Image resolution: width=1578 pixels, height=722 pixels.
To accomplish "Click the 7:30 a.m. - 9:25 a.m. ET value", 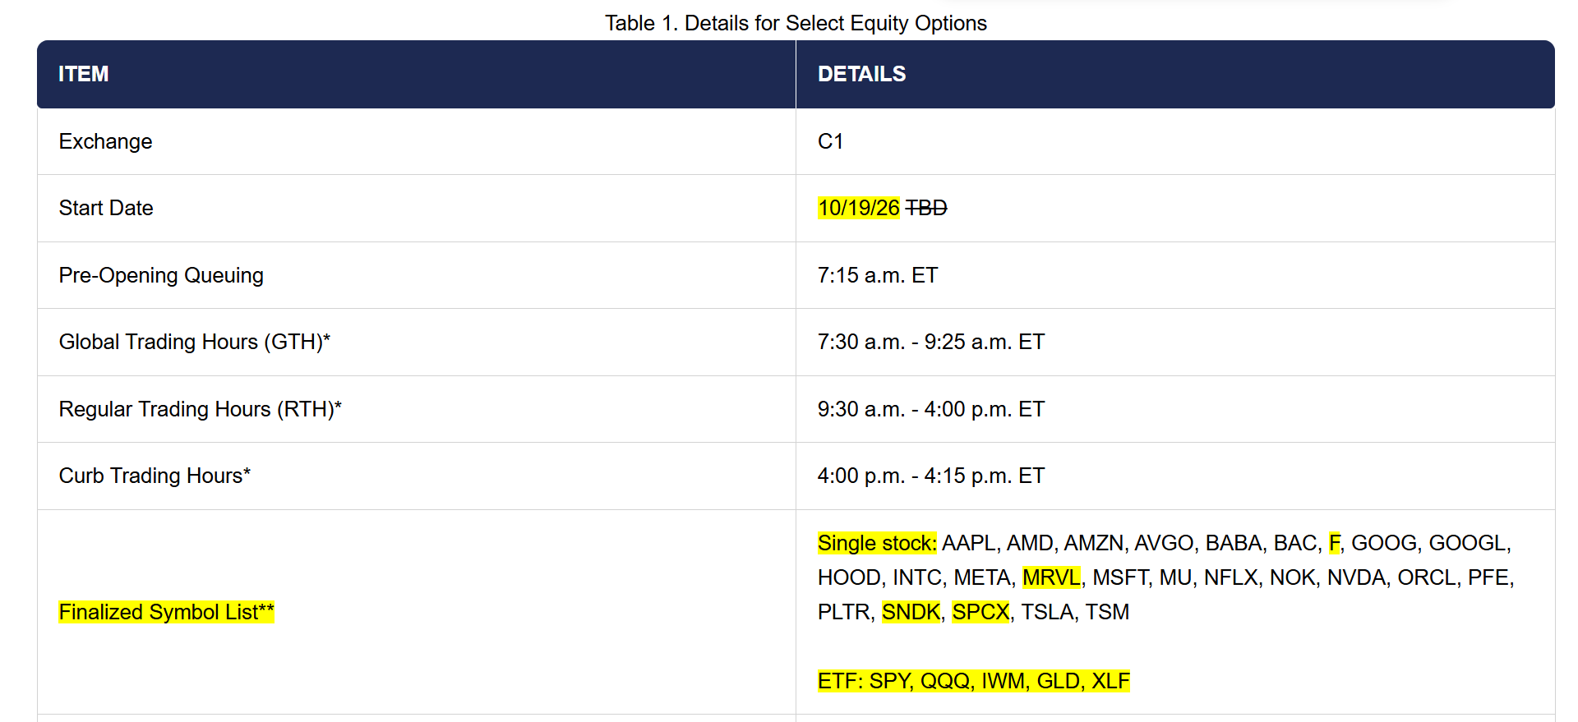I will click(930, 342).
